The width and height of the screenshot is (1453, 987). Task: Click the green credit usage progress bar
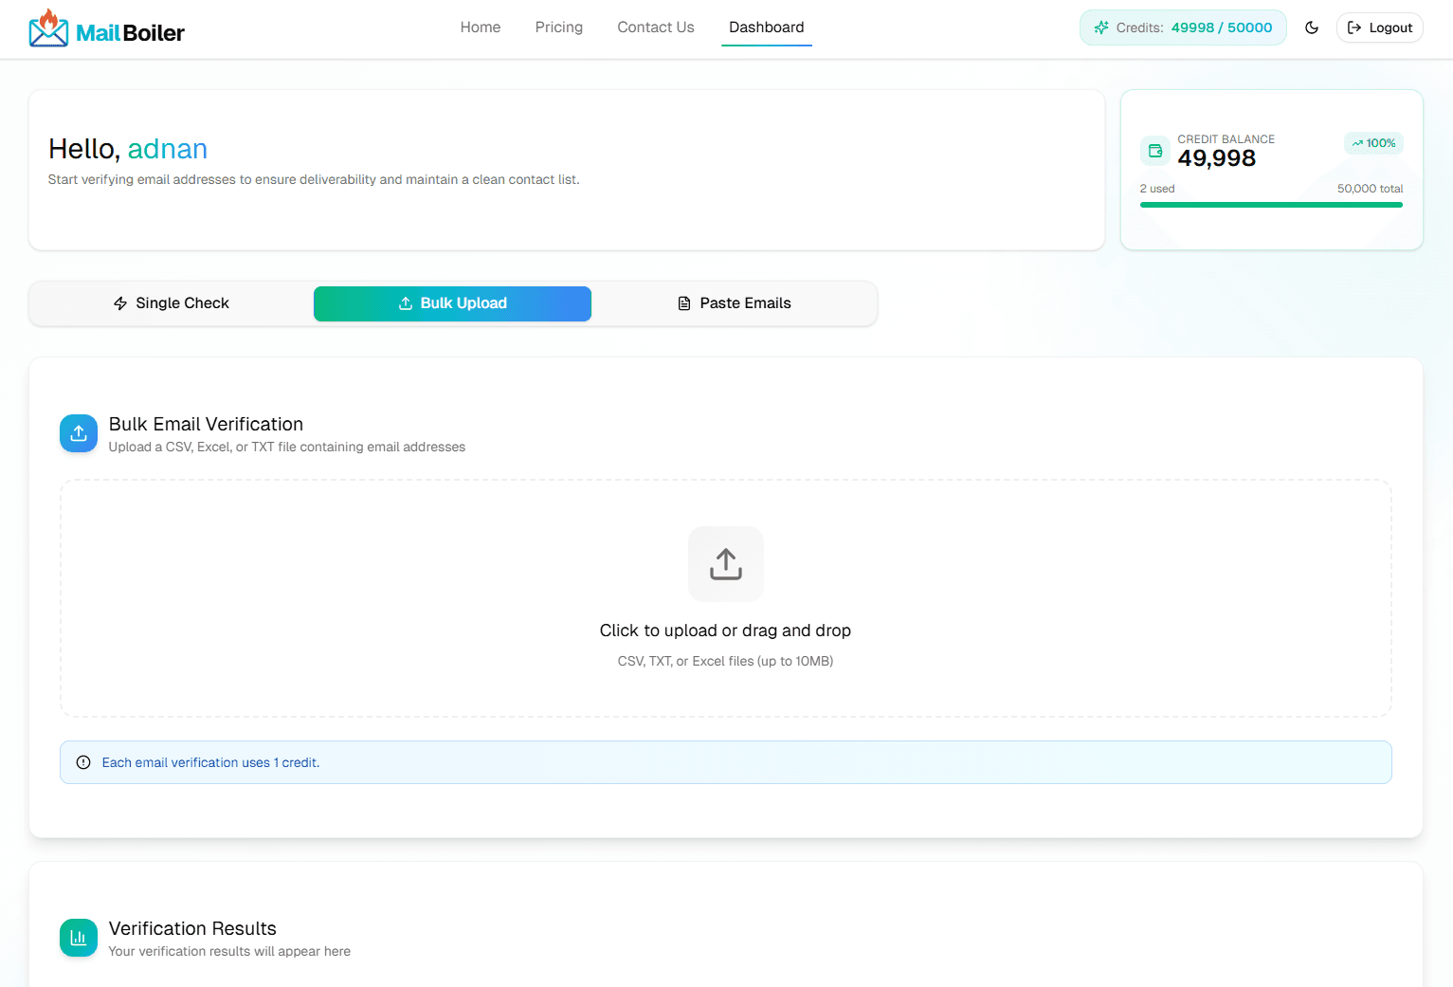(x=1271, y=203)
